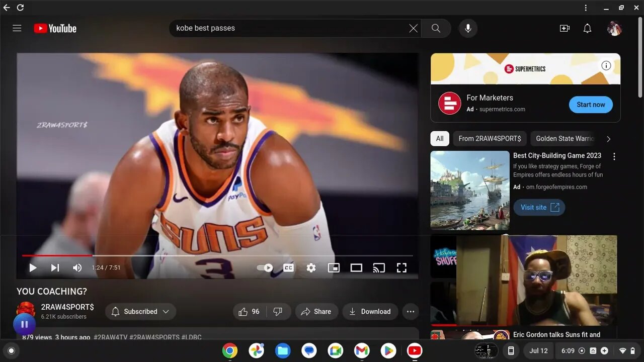Open browser three-dot menu
This screenshot has width=644, height=362.
coord(586,8)
